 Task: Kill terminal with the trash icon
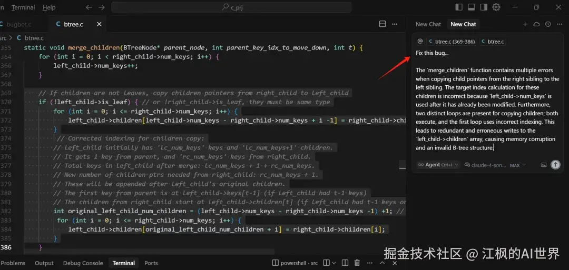(x=357, y=263)
